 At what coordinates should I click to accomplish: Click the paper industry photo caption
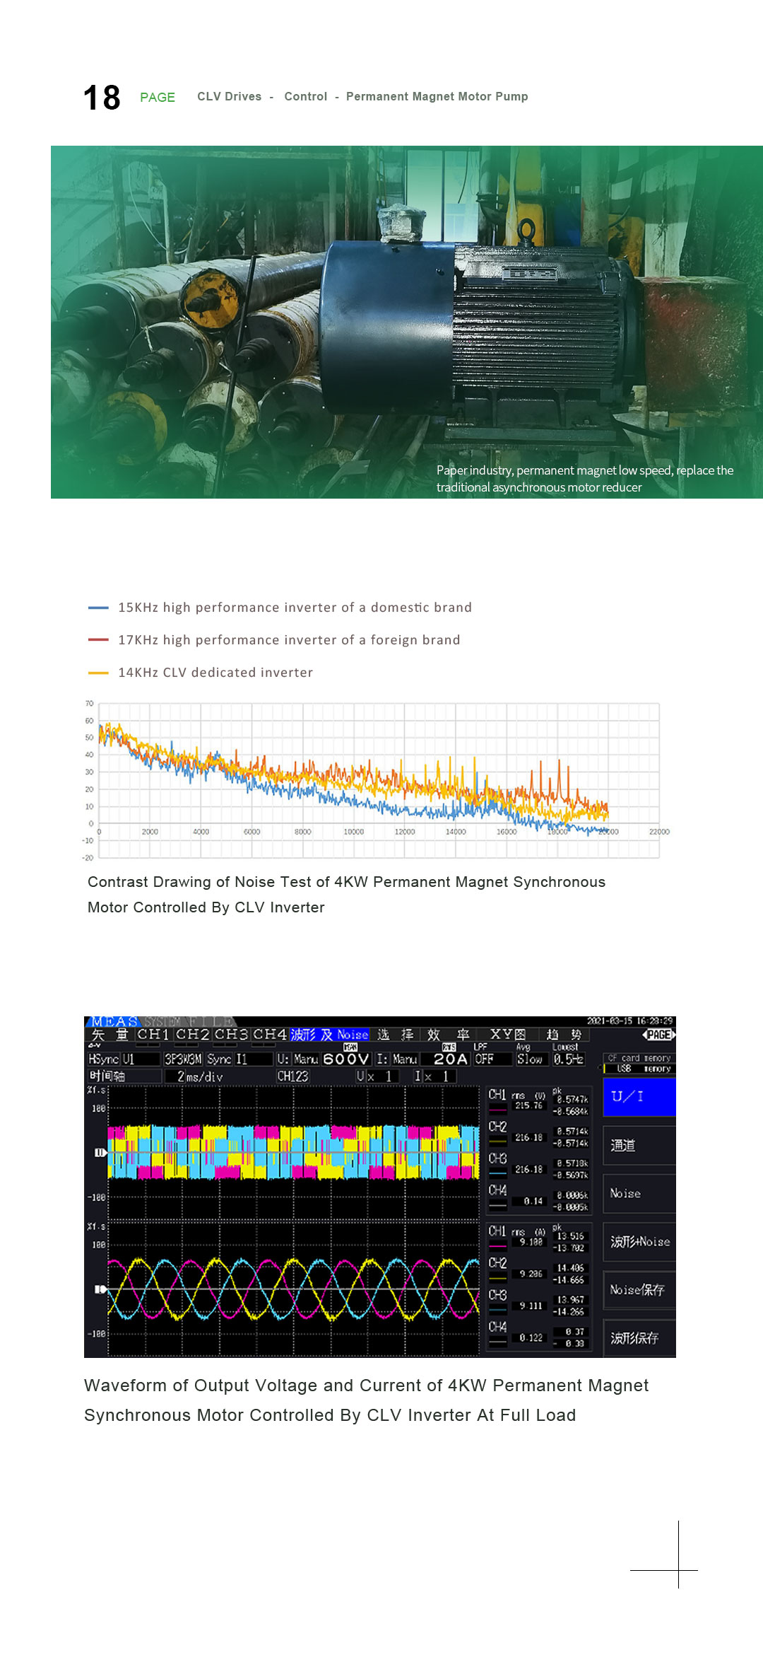click(x=585, y=479)
